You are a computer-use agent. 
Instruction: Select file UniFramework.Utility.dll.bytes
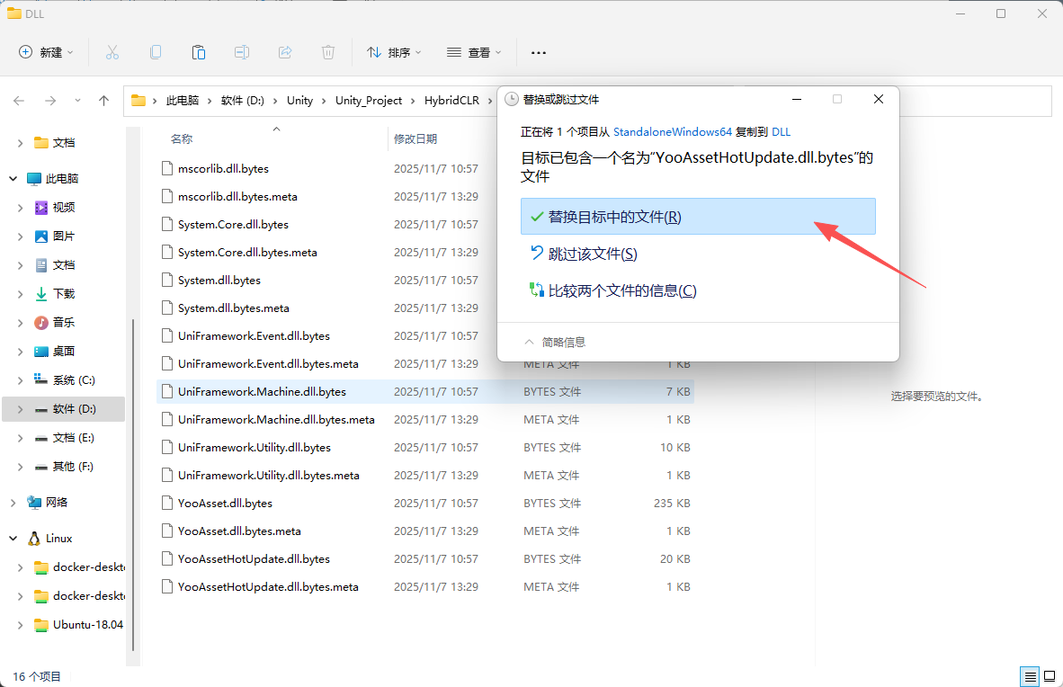pyautogui.click(x=255, y=448)
